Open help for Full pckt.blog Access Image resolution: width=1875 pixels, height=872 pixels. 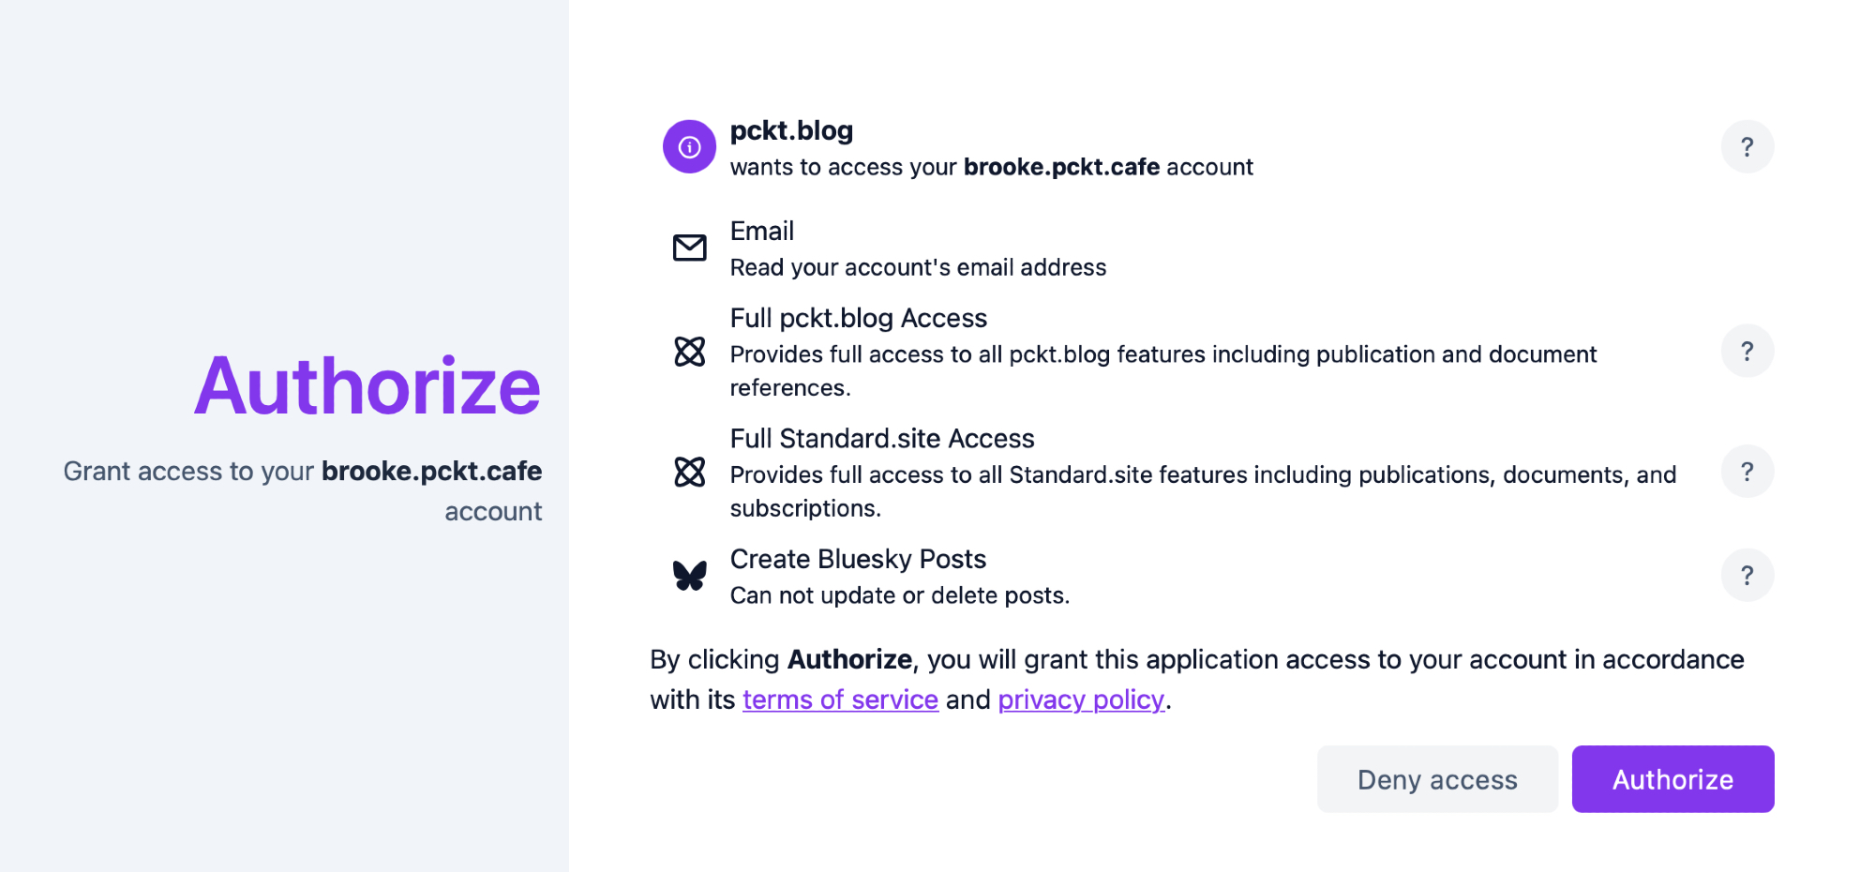1747,352
